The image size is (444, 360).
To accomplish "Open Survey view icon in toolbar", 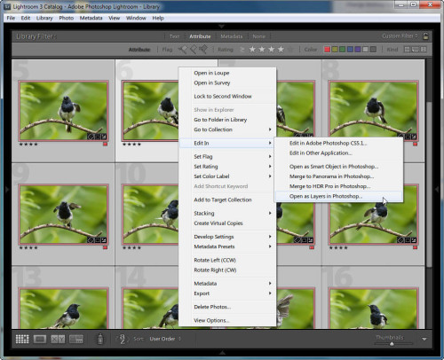I will coord(76,339).
